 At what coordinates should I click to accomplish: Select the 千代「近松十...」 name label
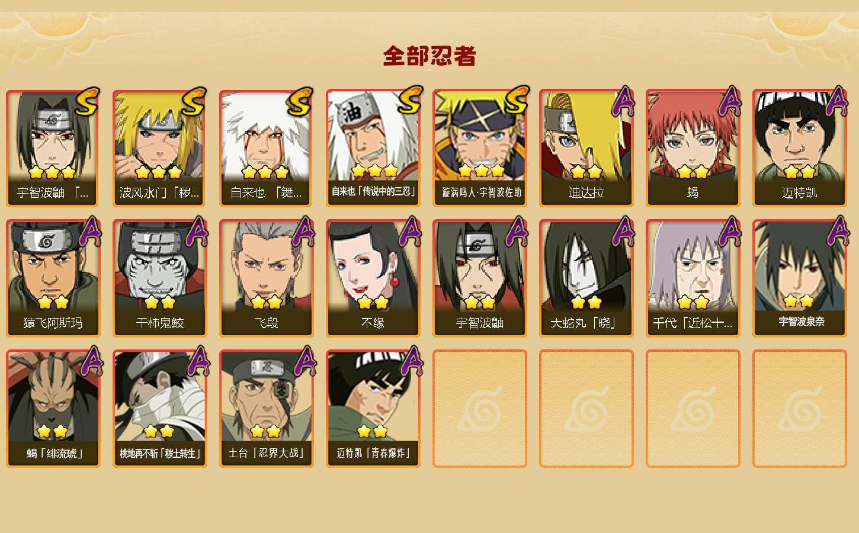click(693, 323)
